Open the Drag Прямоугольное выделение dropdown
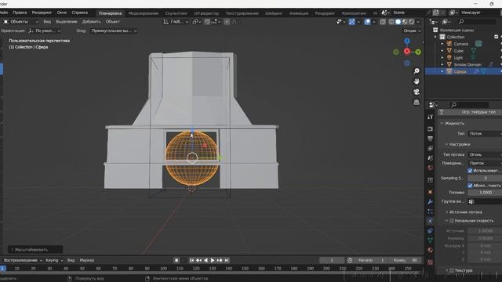The height and width of the screenshot is (282, 502). coord(113,31)
